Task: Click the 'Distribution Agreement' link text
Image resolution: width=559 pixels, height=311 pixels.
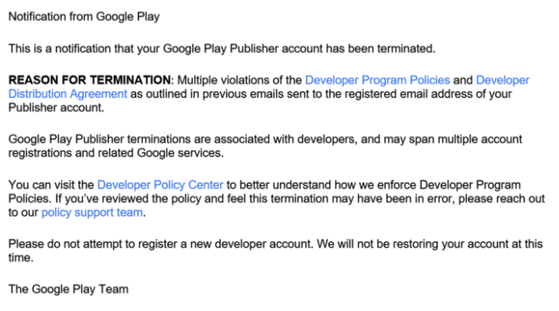Action: pos(68,94)
